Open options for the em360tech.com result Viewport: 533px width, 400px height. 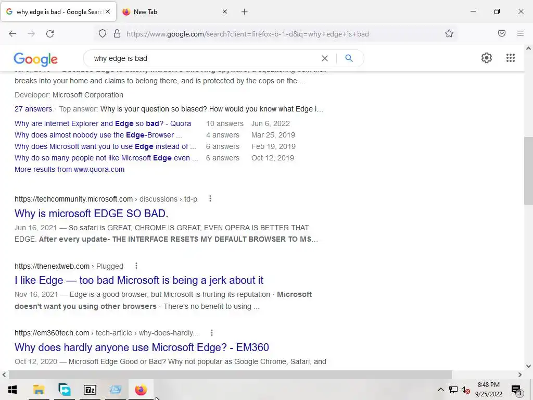(212, 333)
